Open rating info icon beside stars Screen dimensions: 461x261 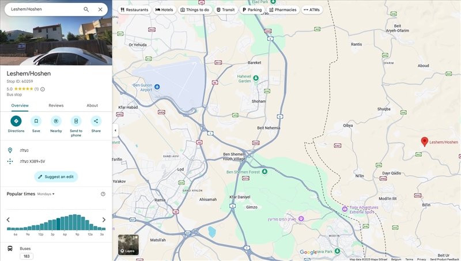(x=43, y=89)
